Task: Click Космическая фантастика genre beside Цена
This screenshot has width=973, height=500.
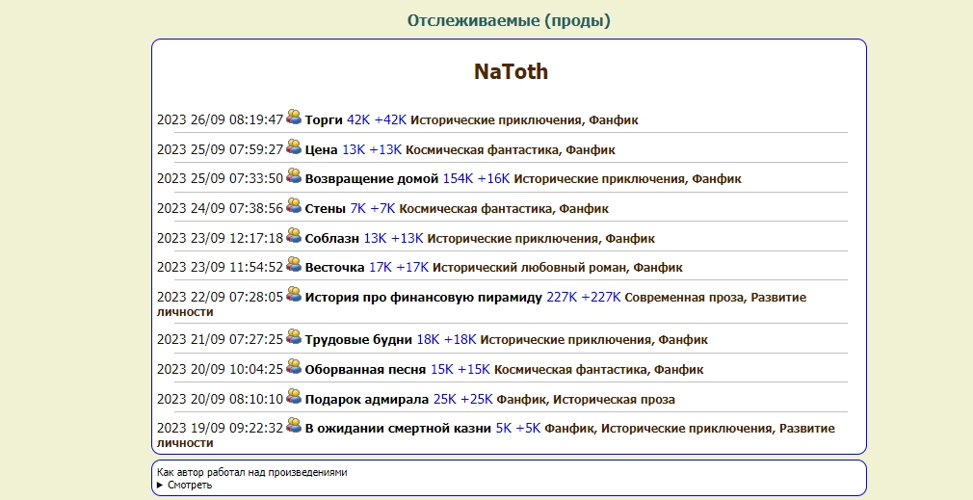Action: 483,149
